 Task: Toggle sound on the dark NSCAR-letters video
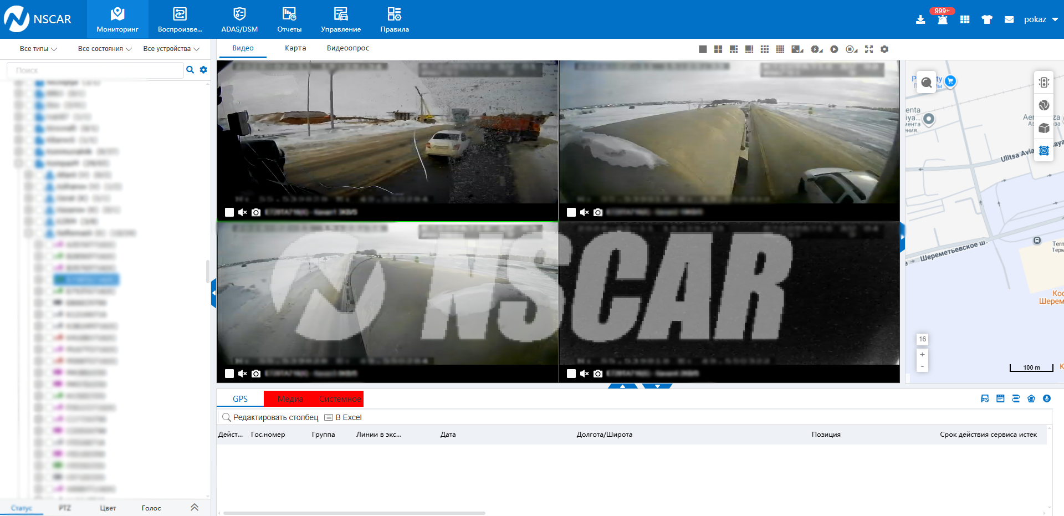[585, 374]
